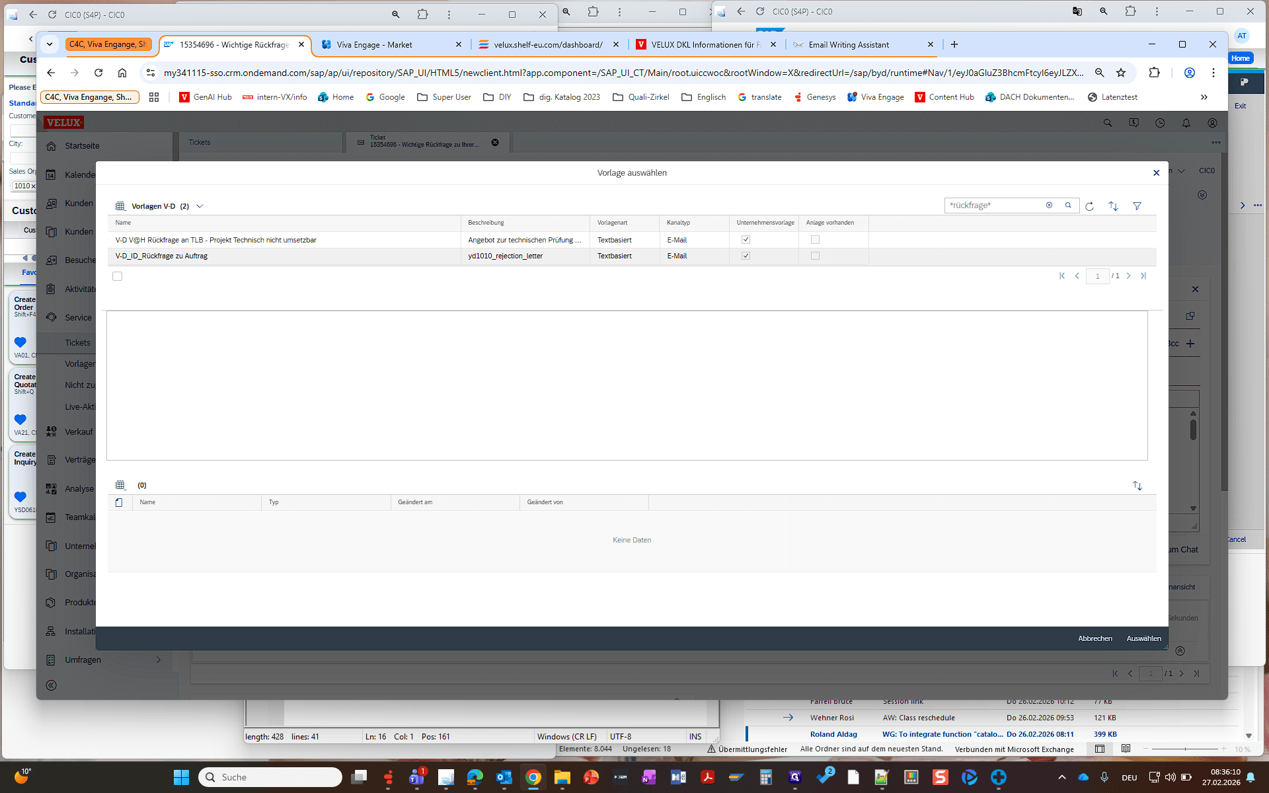
Task: Collapse the SAP left navigation sidebar
Action: pos(51,685)
